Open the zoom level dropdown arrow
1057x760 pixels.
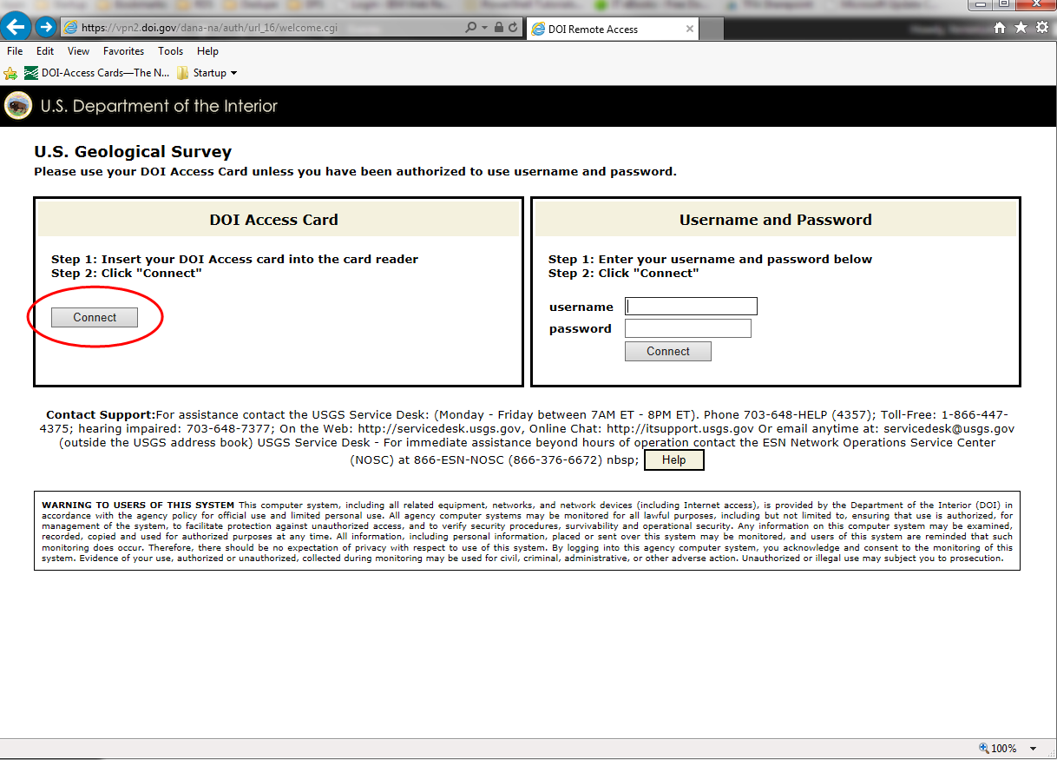click(1033, 749)
